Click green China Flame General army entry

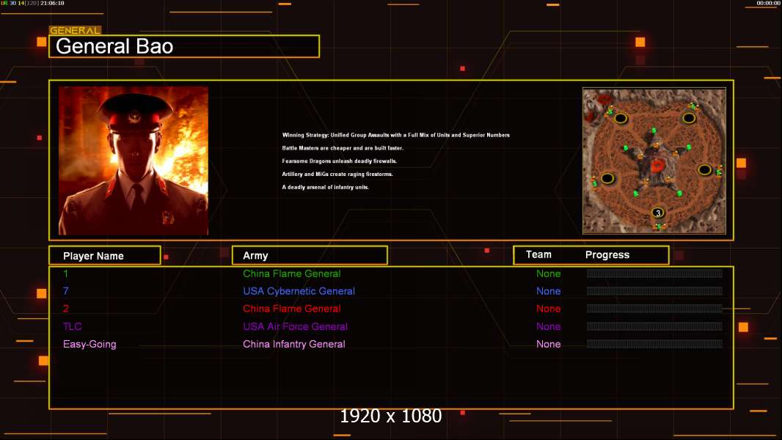292,274
